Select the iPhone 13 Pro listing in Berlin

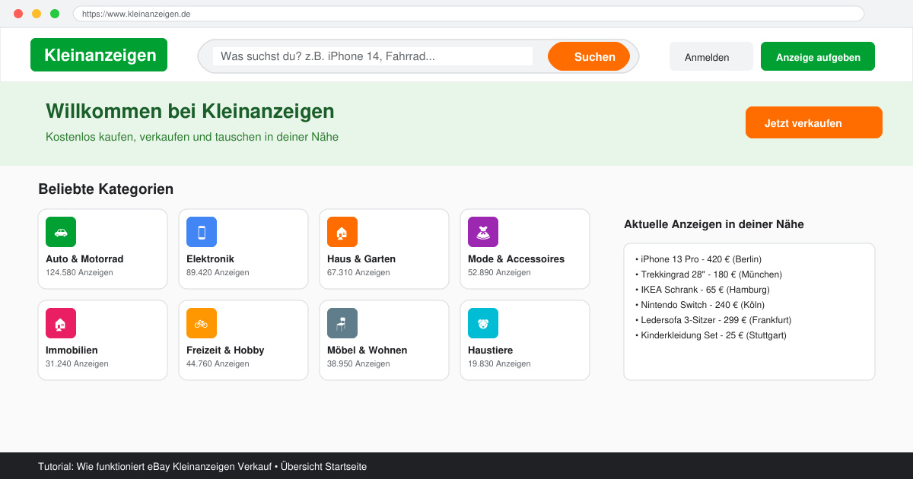click(x=698, y=259)
